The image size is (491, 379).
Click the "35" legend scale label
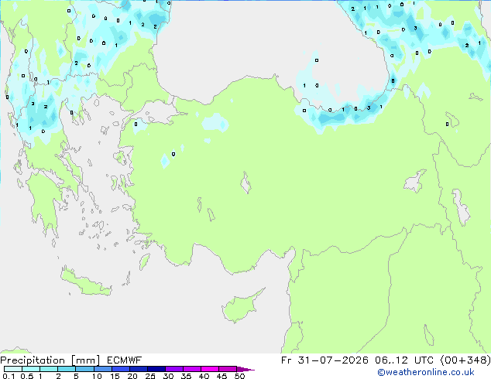(x=186, y=376)
